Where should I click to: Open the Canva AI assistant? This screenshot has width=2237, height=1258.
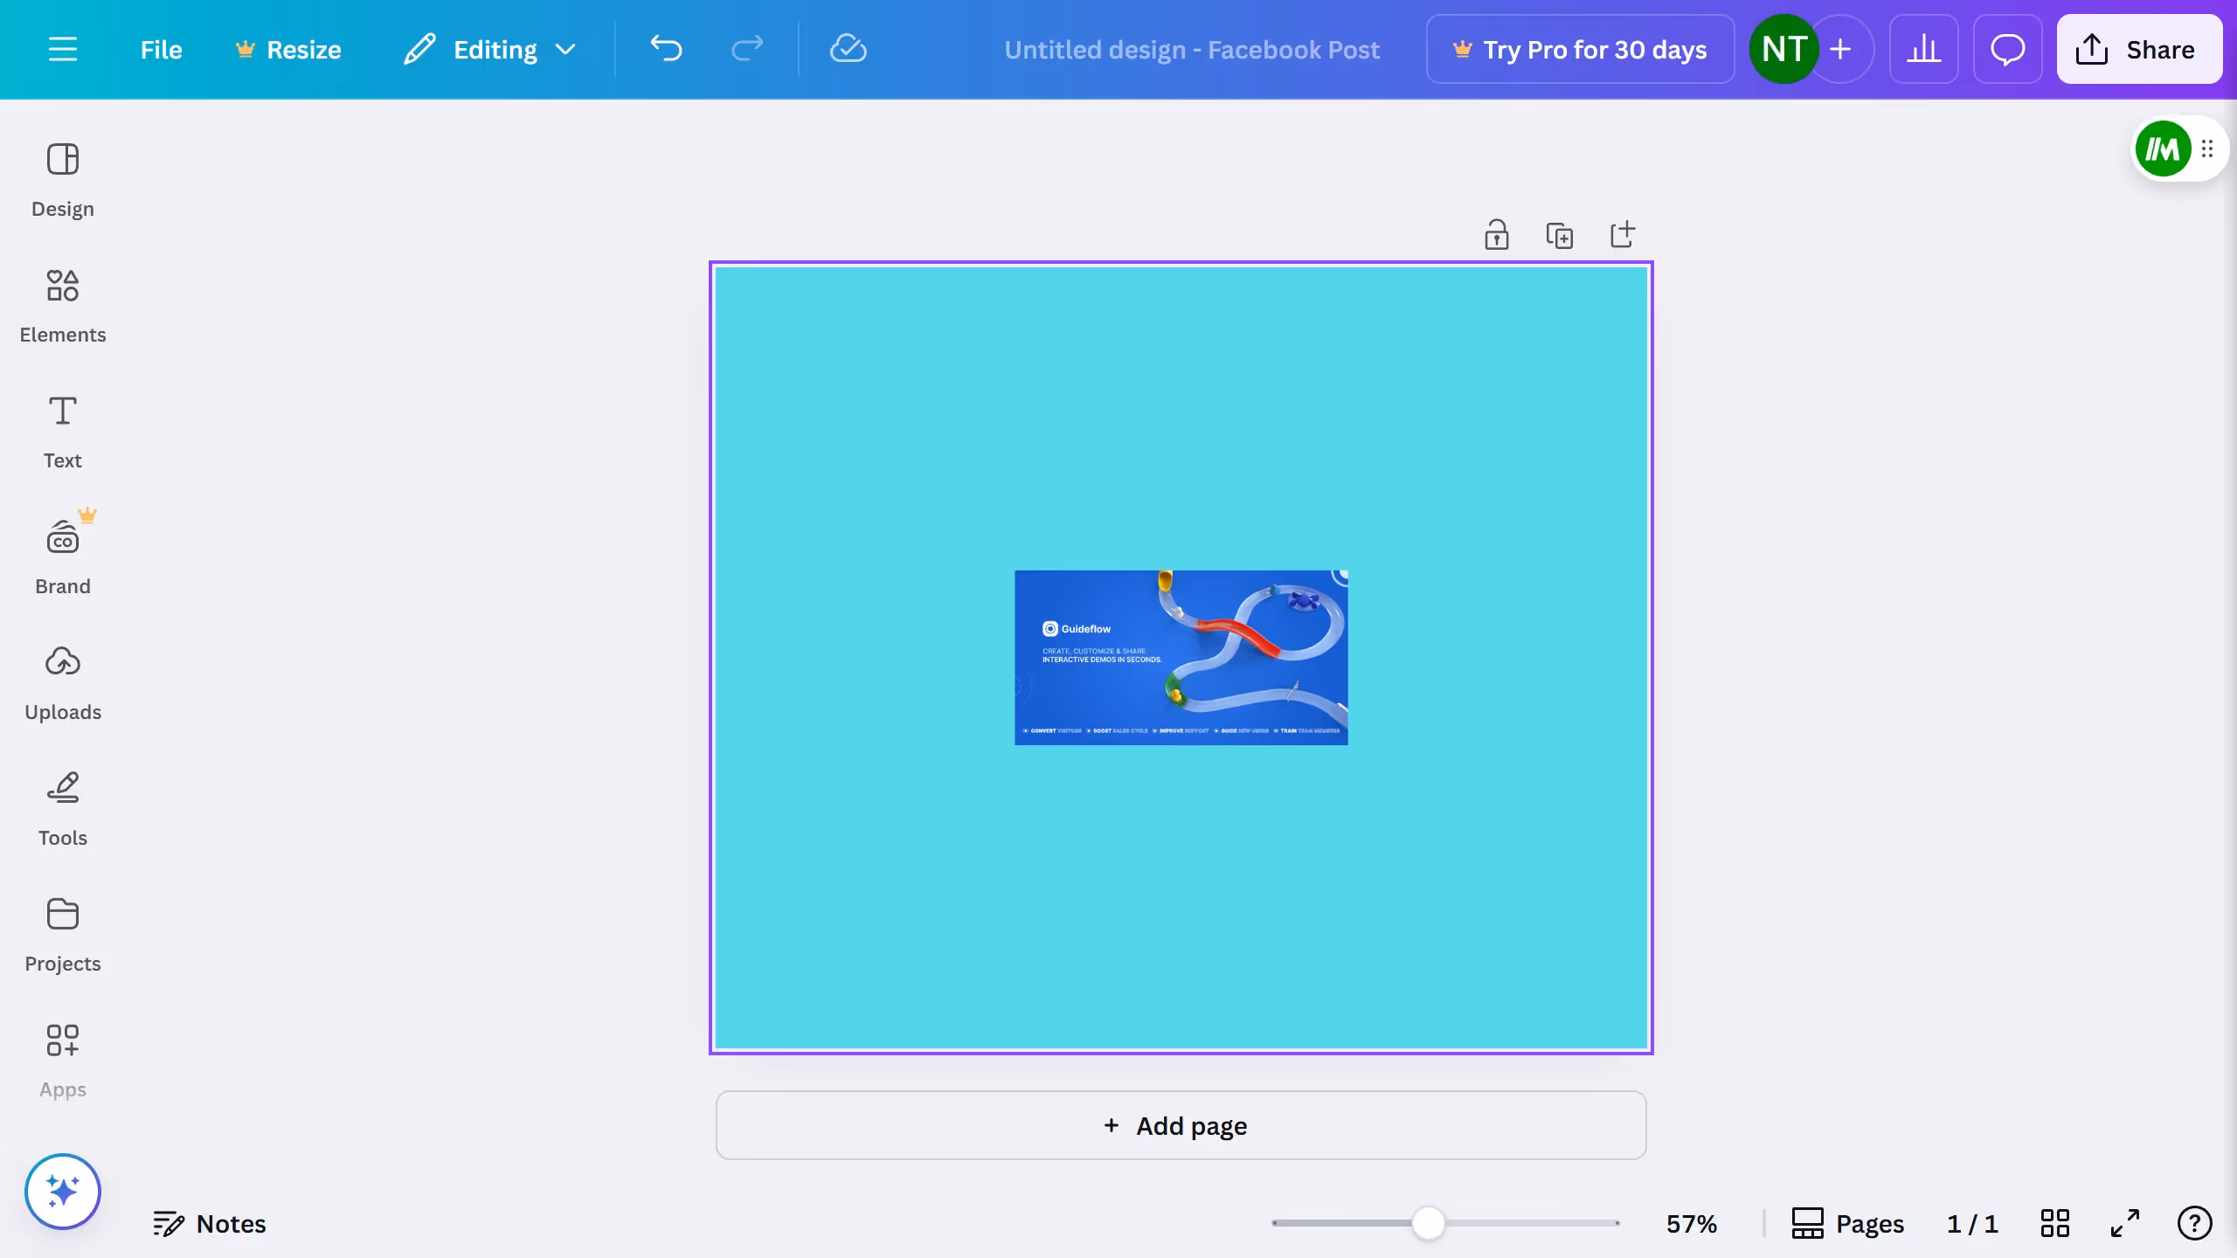coord(62,1190)
